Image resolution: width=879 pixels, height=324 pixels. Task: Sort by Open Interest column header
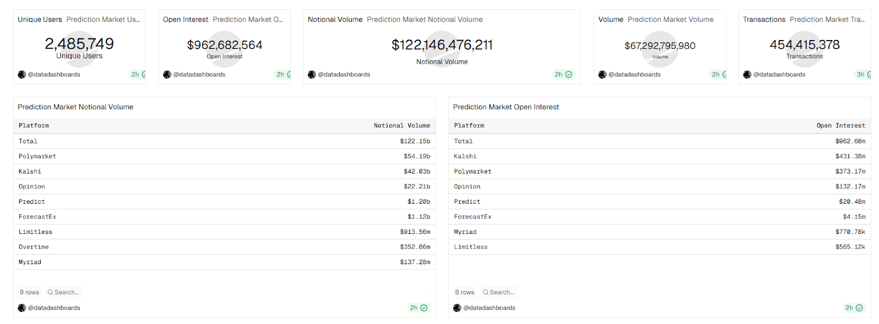[x=841, y=126]
